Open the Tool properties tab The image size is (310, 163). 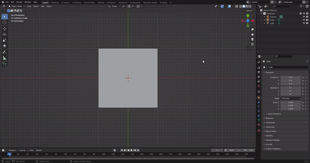[x=259, y=62]
